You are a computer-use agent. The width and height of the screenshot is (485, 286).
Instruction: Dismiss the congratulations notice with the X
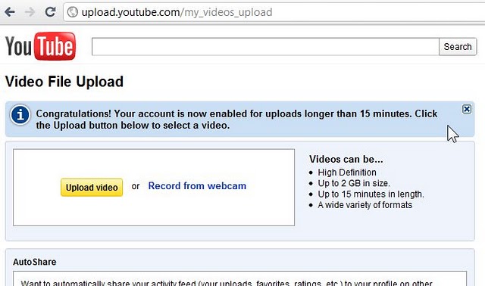[467, 109]
